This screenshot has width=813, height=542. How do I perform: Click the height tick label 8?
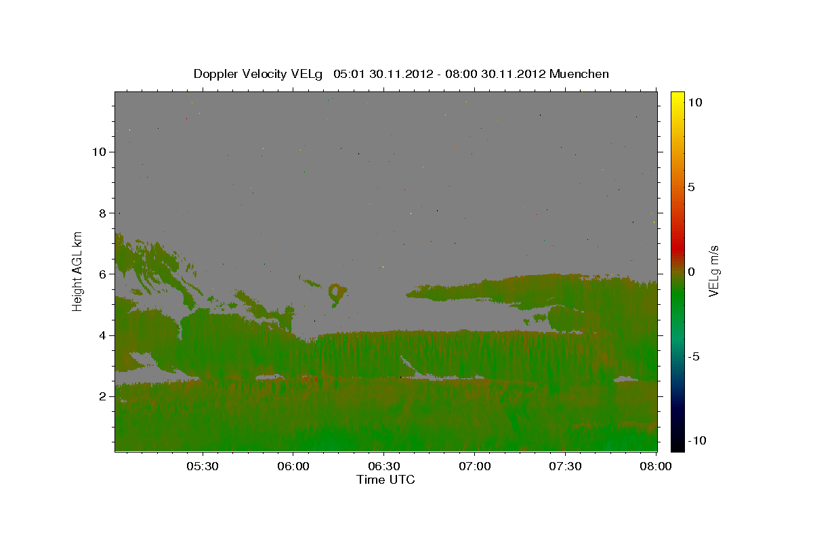point(102,213)
